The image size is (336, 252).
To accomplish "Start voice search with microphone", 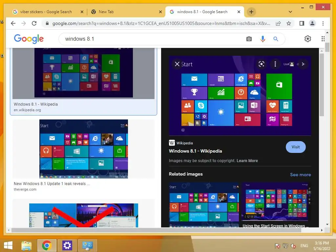I will pos(263,39).
